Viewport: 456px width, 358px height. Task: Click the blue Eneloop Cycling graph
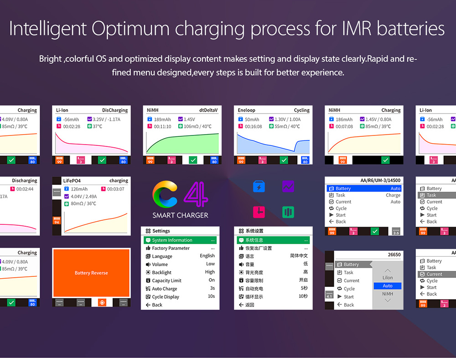273,143
